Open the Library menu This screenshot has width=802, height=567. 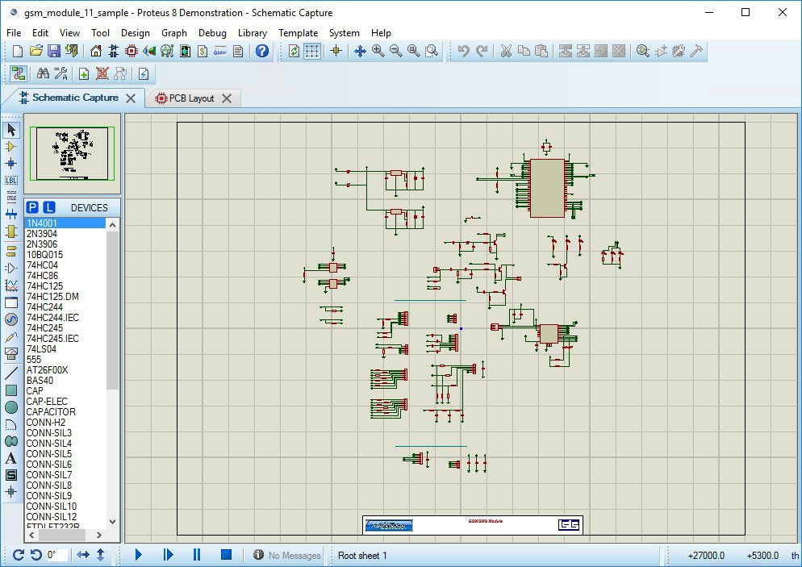[x=253, y=33]
